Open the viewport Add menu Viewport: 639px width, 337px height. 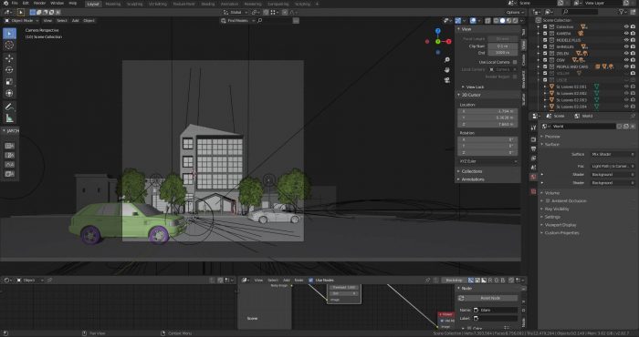76,20
